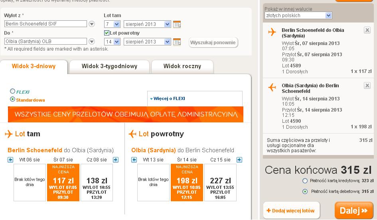
Task: Select 198 zl return flight on Śr 14 sie
Action: pyautogui.click(x=187, y=182)
